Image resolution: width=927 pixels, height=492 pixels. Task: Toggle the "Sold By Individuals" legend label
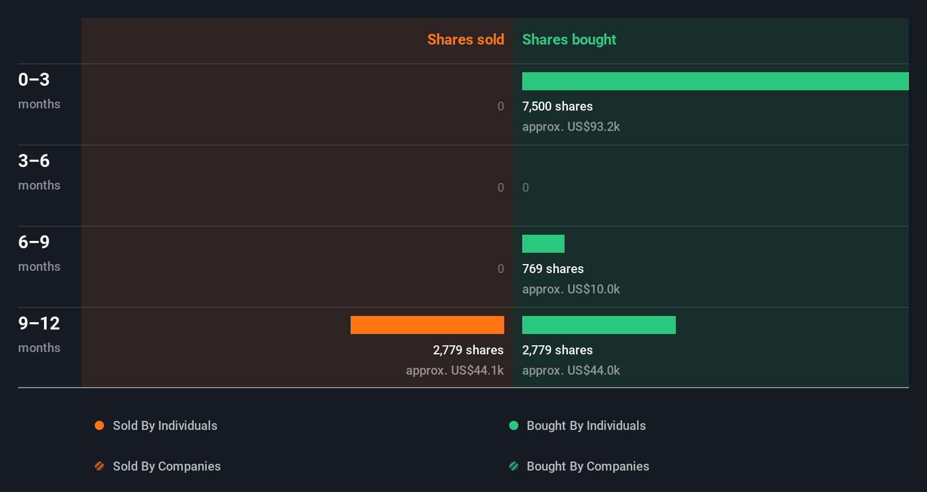click(x=165, y=425)
